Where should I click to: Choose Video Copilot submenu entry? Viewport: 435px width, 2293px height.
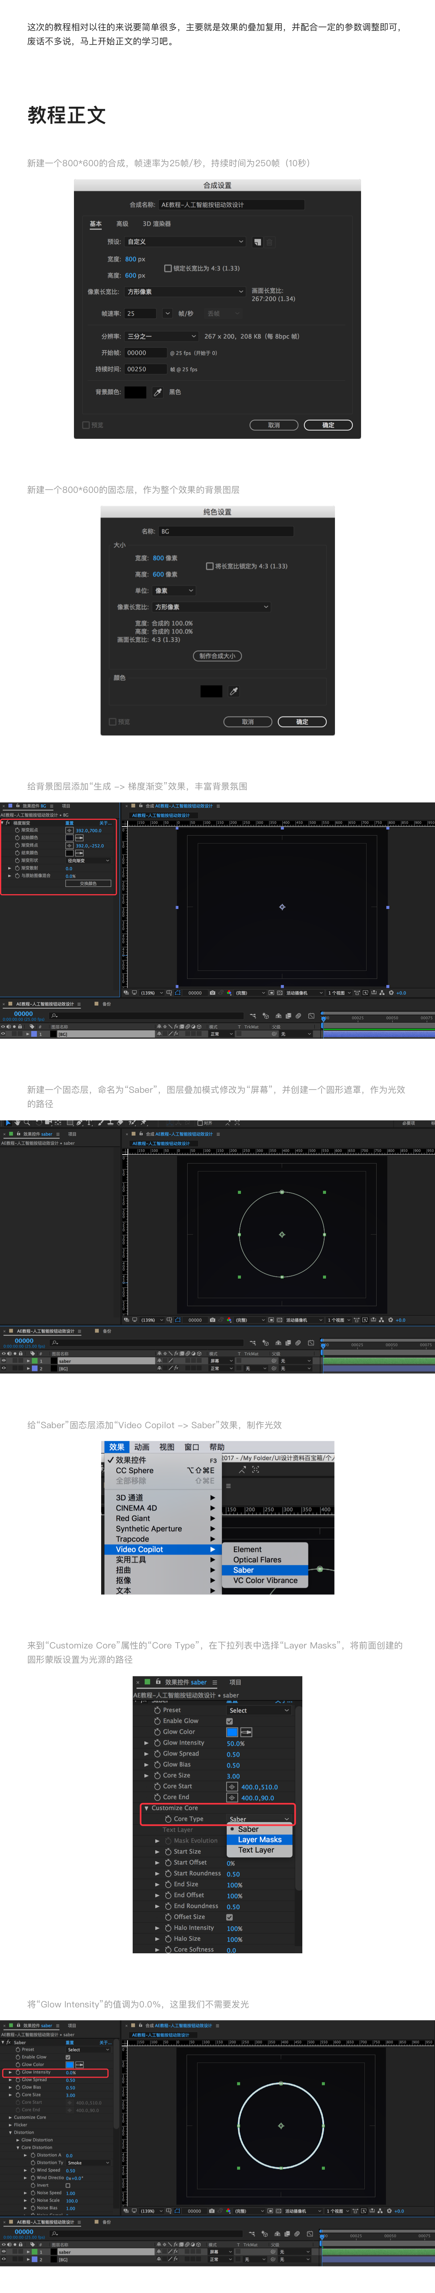[163, 1550]
